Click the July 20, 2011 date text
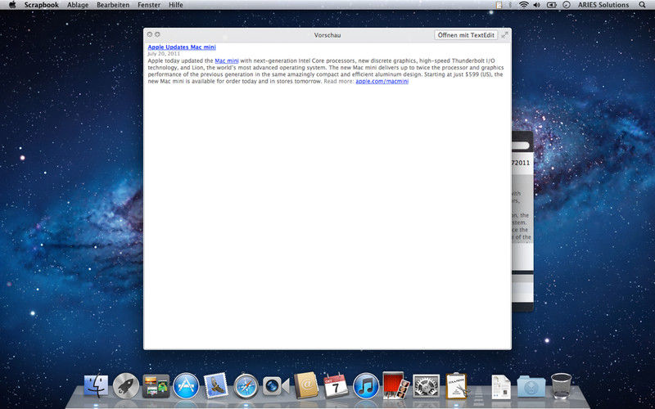Screen dimensions: 655x409 [164, 54]
